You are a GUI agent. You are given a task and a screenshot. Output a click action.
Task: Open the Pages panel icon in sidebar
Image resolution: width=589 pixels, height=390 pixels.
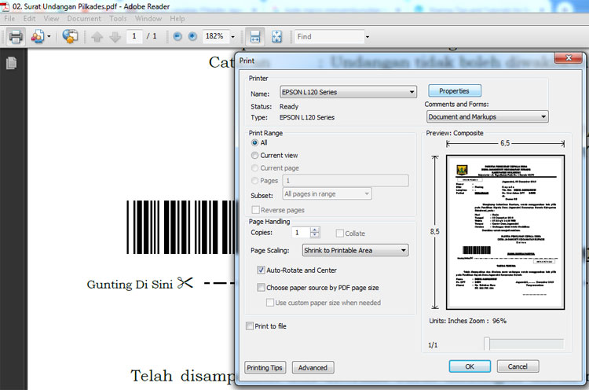(11, 63)
